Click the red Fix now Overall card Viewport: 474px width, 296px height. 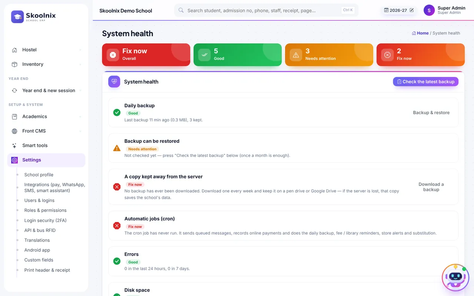click(x=146, y=55)
